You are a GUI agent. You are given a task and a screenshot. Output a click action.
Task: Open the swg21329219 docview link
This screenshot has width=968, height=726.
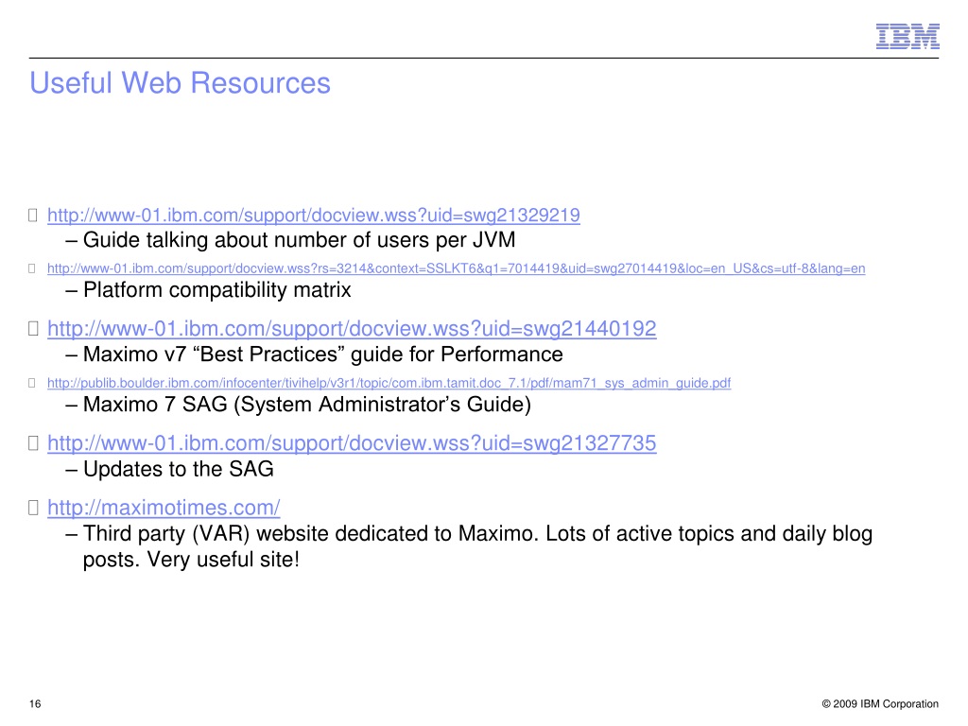(x=314, y=215)
